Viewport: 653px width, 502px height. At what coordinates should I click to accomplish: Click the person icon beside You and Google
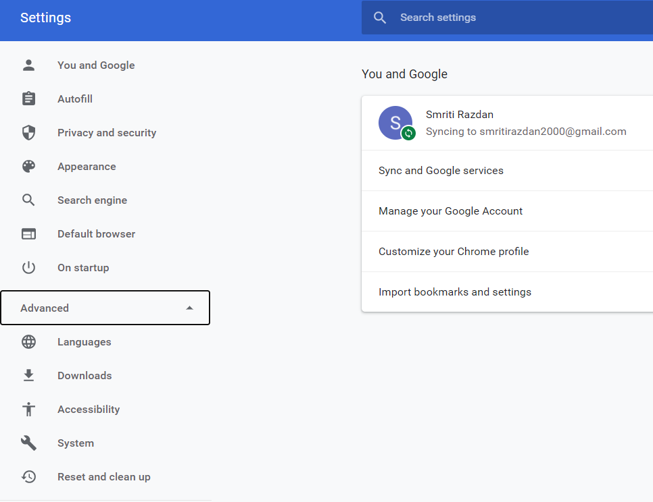tap(29, 65)
